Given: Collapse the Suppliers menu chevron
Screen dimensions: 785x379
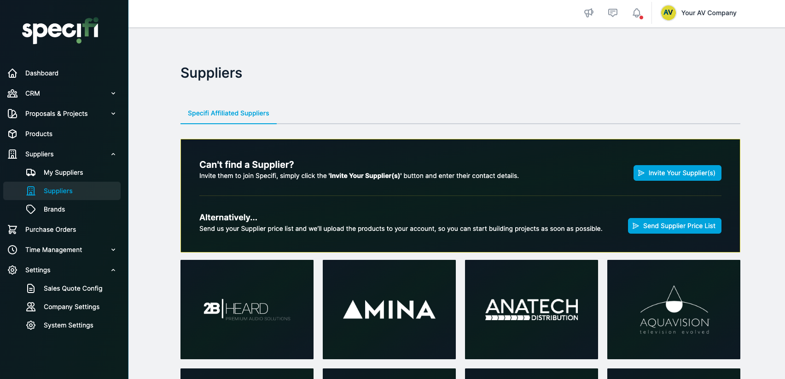Looking at the screenshot, I should coord(113,154).
